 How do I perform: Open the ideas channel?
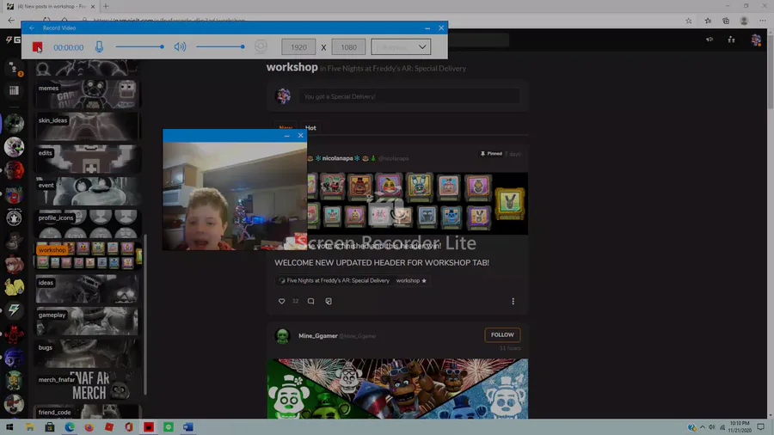coord(88,289)
